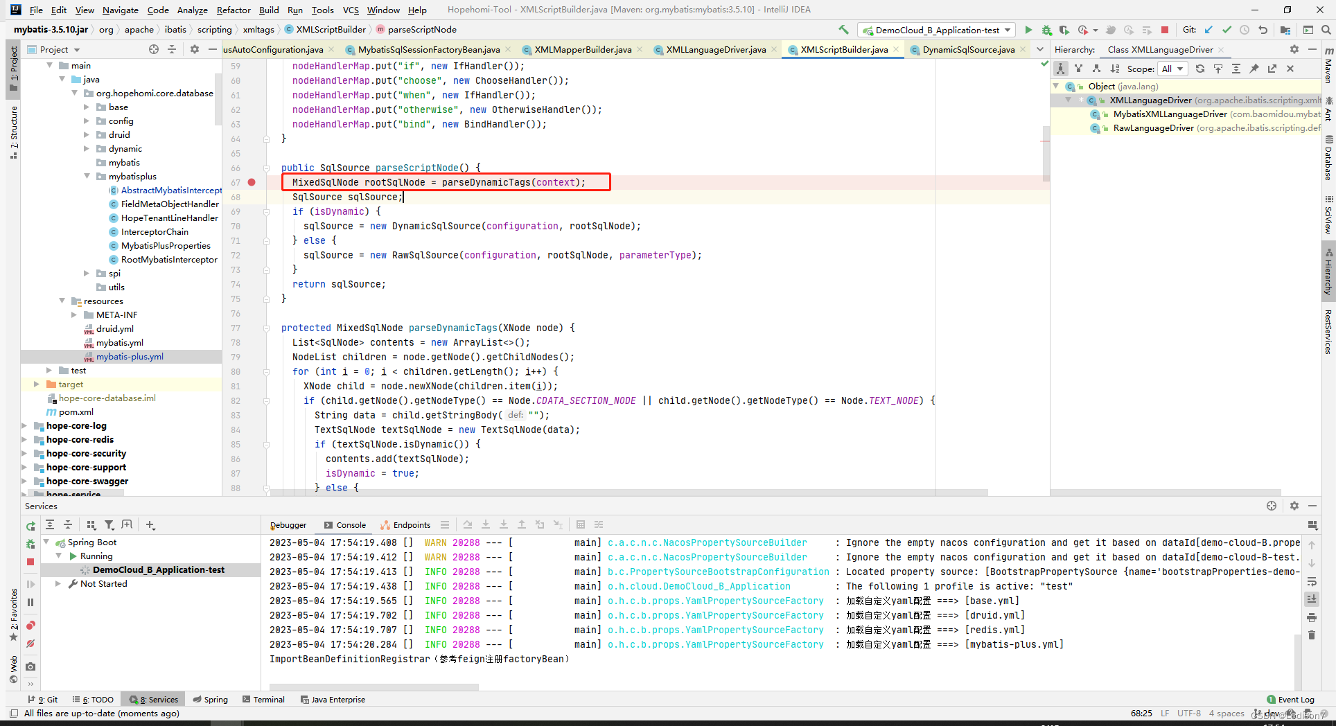Refresh the Hierarchy panel
Screen dimensions: 1336x726
pos(1200,69)
